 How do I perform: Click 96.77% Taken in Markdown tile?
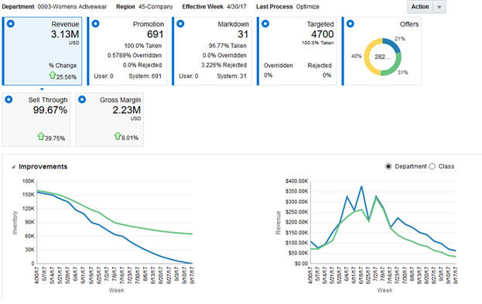coord(227,46)
